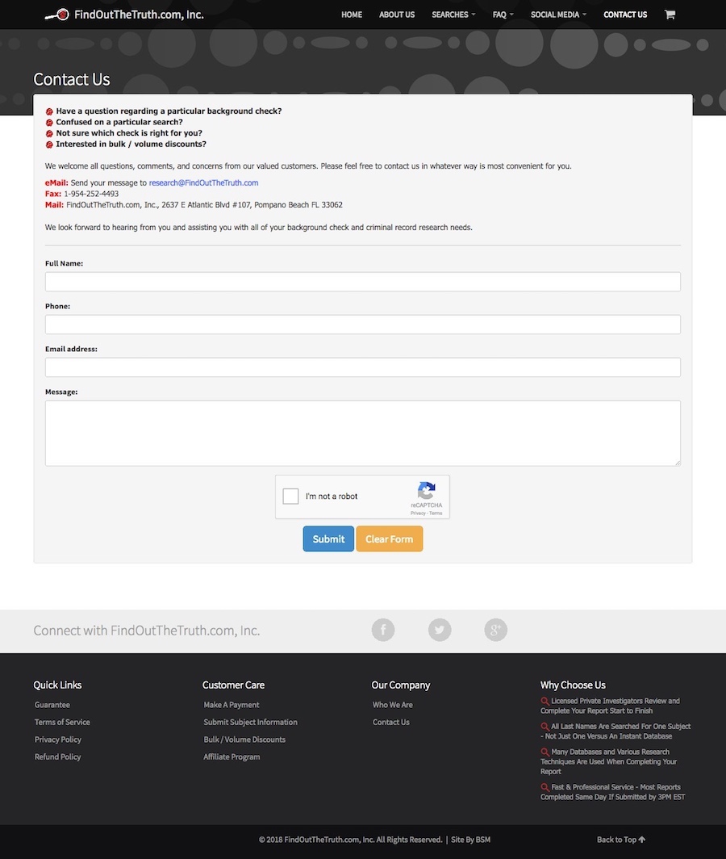
Task: Open the footer Contact Us link
Action: click(391, 723)
